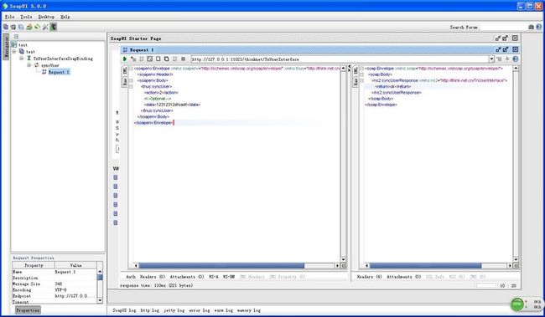Fold the soapenv:Body element in request
This screenshot has height=317, width=545.
[x=131, y=80]
